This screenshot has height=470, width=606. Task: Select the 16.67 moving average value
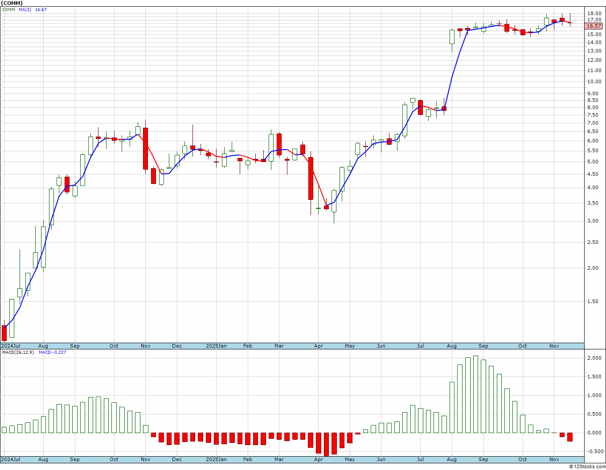pos(41,10)
